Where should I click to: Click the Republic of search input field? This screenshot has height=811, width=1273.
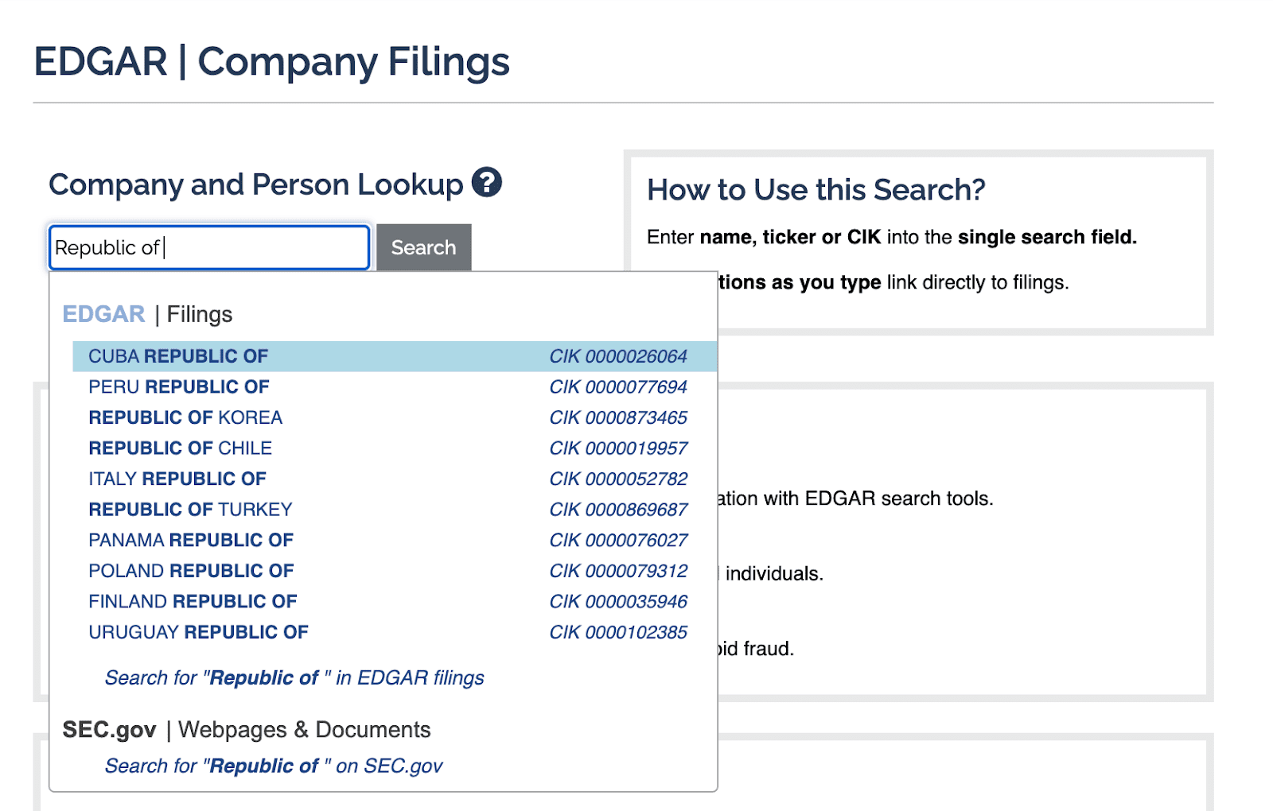point(208,247)
